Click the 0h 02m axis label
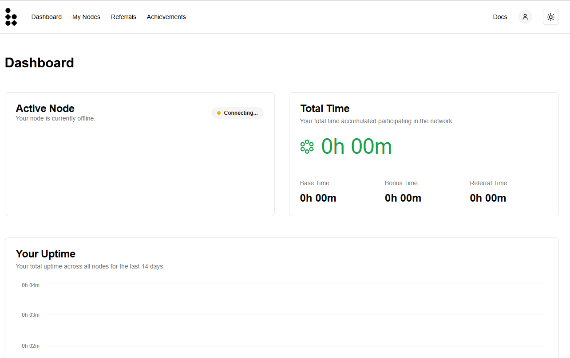 (31, 346)
